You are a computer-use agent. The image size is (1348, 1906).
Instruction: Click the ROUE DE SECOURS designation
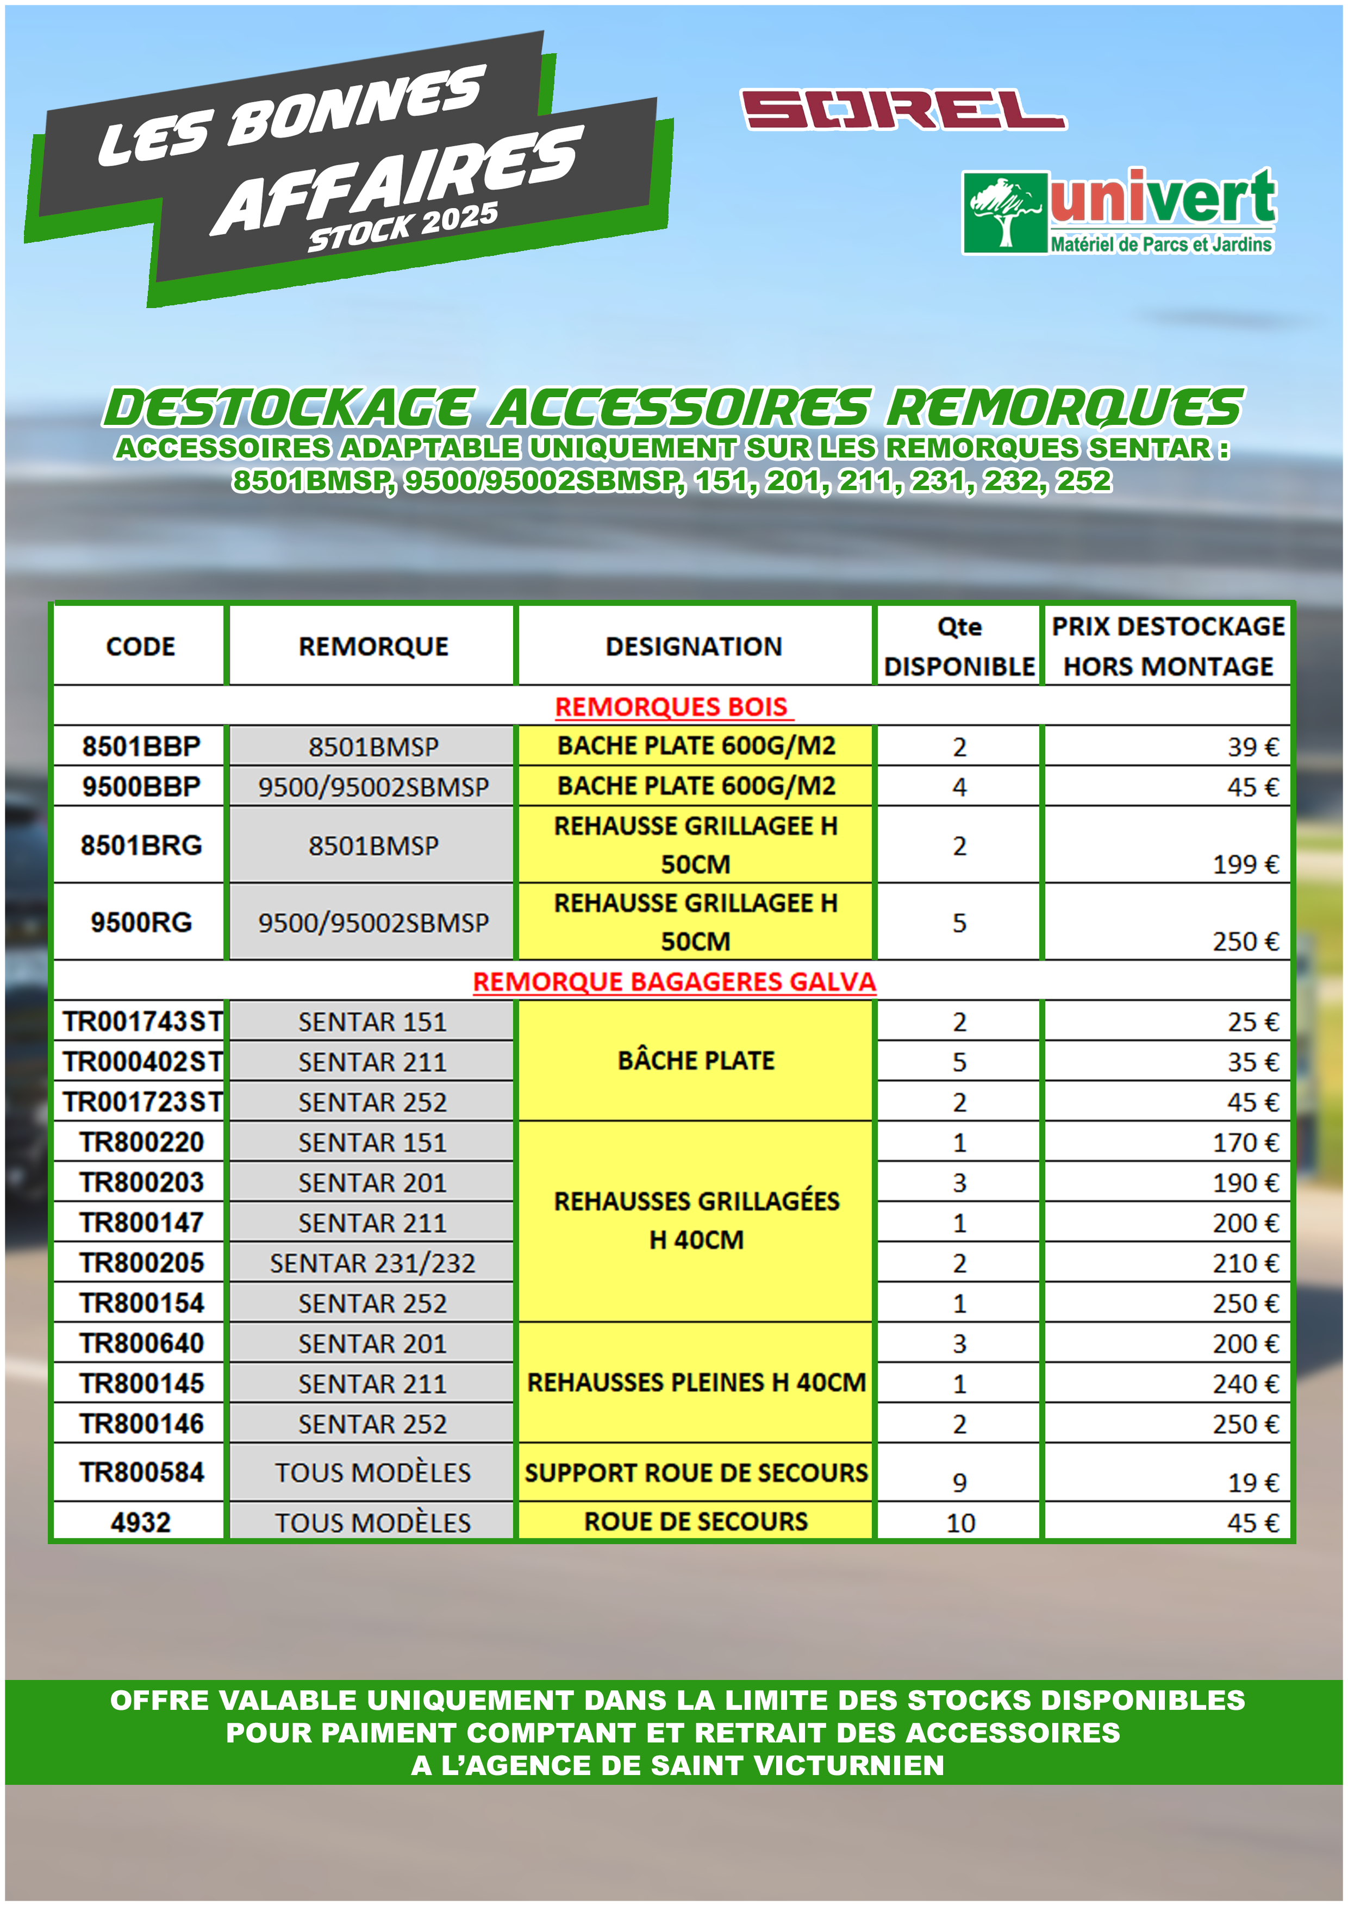[696, 1521]
